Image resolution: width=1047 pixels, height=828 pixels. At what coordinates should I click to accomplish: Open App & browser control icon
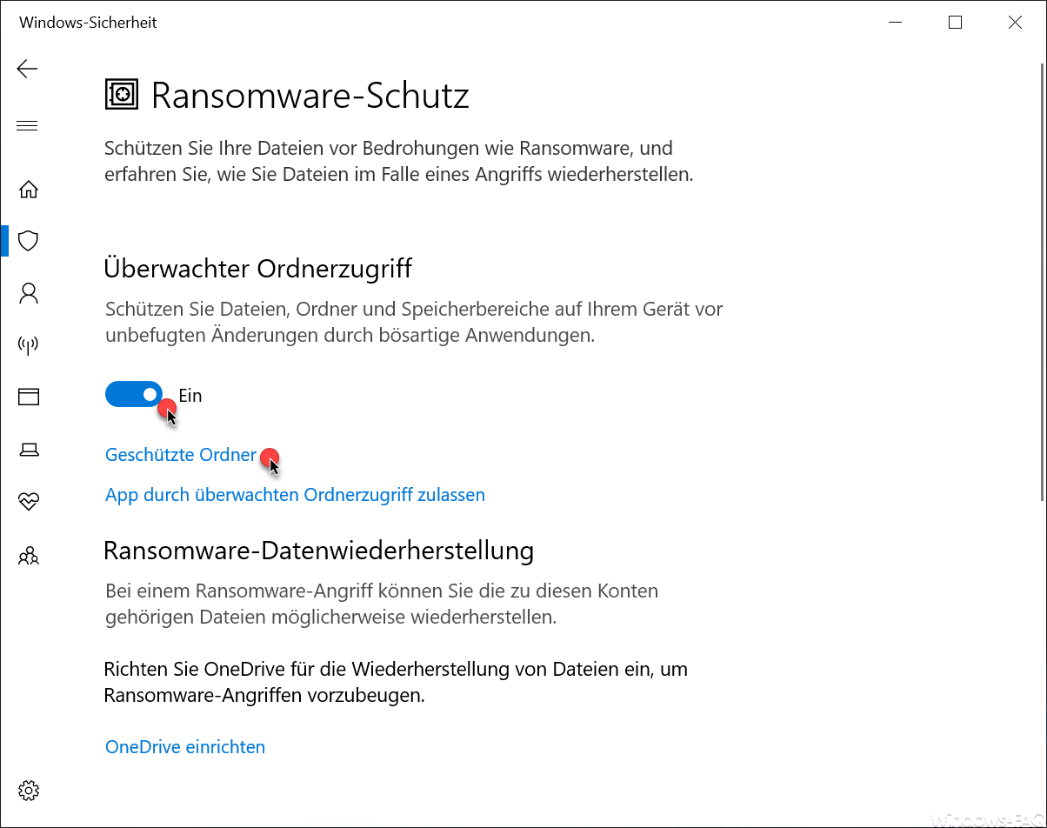click(29, 397)
